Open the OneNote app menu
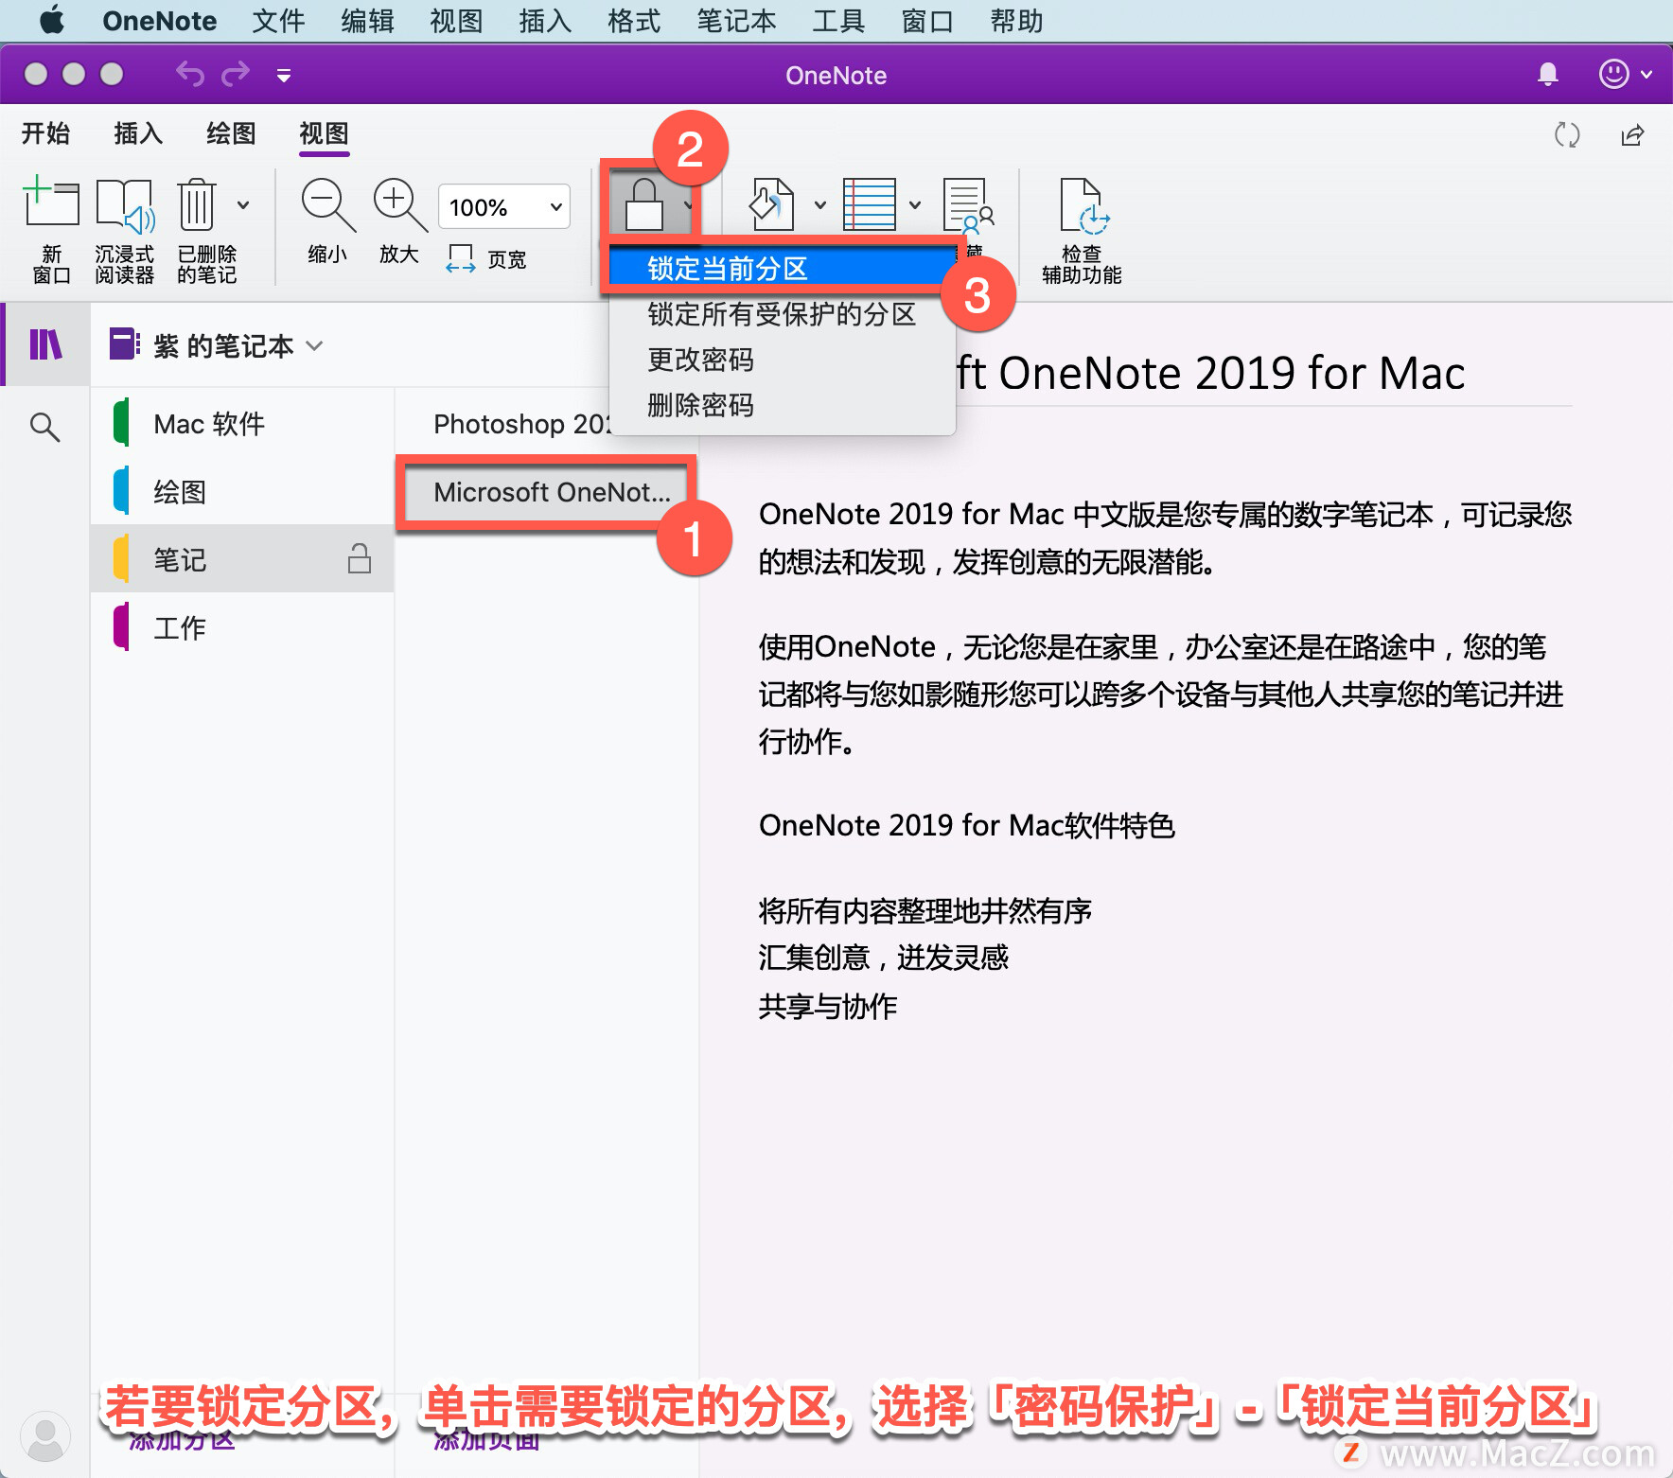This screenshot has width=1673, height=1478. (159, 20)
